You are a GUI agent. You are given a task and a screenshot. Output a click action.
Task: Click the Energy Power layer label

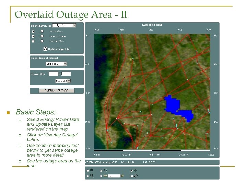[x=58, y=36]
